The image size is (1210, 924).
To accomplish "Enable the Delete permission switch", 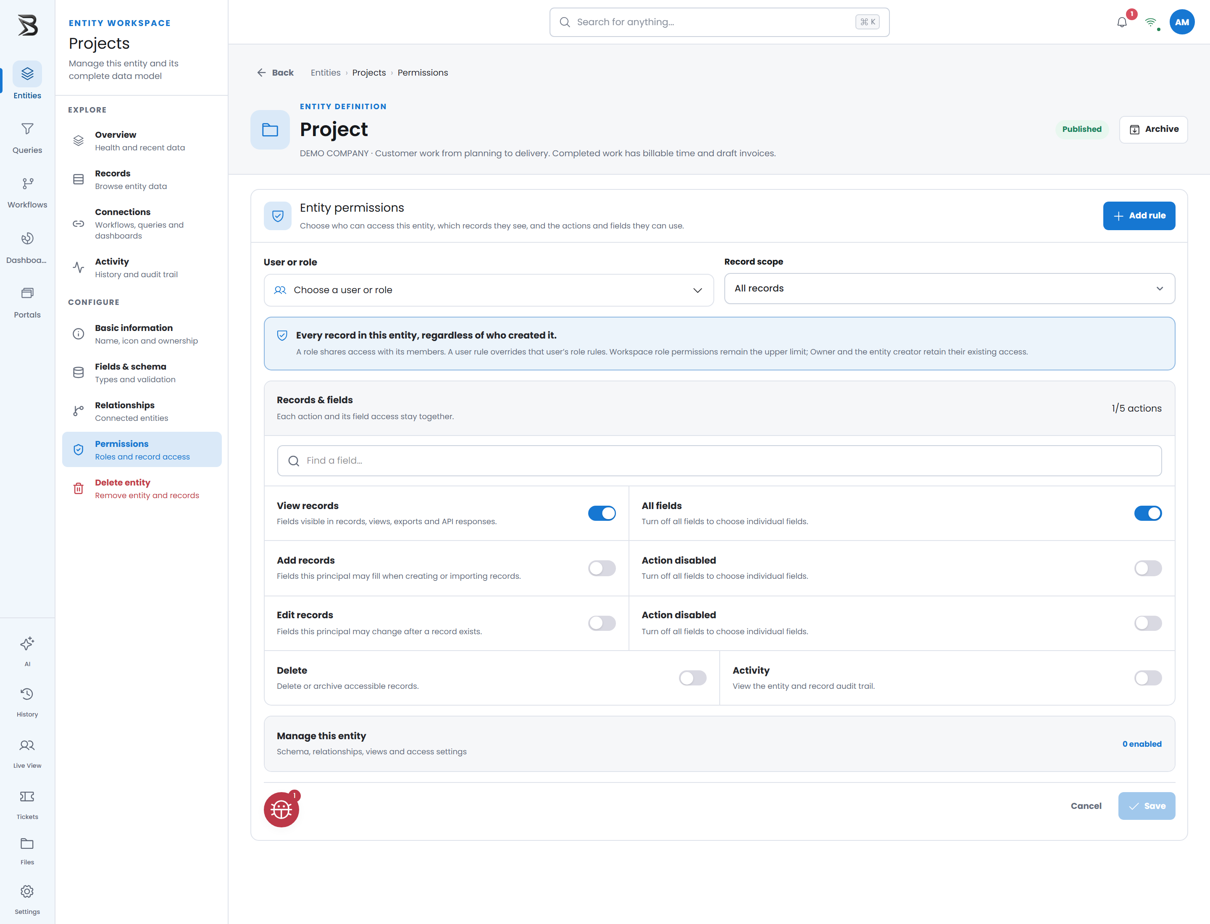I will coord(692,677).
